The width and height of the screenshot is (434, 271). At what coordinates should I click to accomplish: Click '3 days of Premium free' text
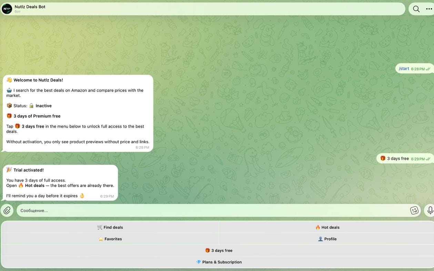37,116
